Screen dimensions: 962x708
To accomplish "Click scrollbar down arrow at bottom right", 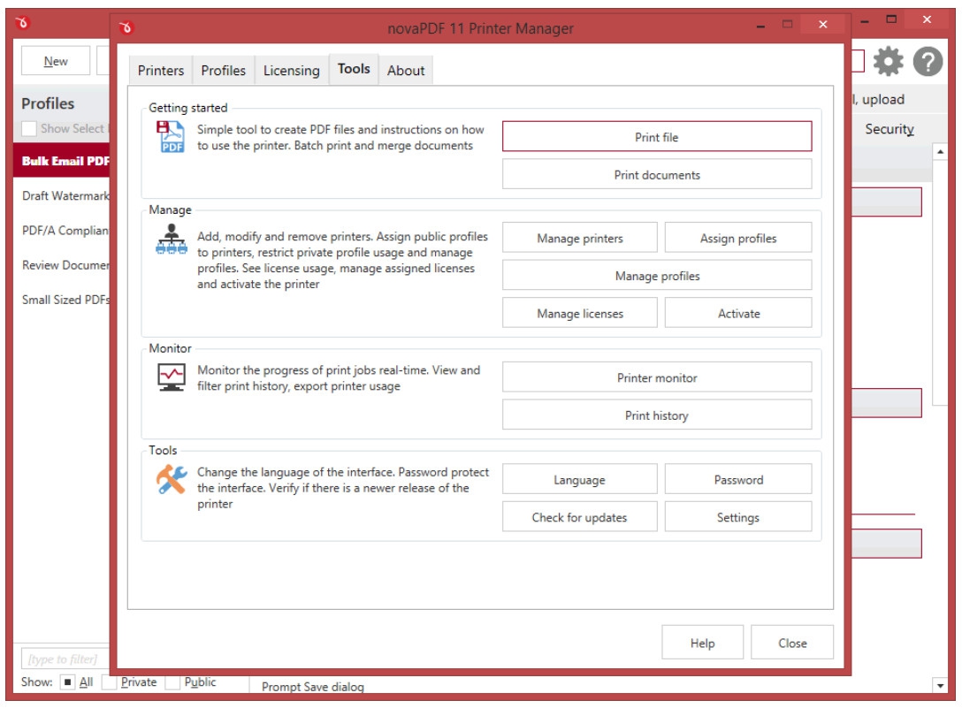I will 940,685.
